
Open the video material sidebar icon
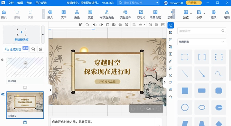click(171, 54)
